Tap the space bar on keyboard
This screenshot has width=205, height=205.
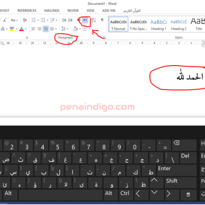61,195
